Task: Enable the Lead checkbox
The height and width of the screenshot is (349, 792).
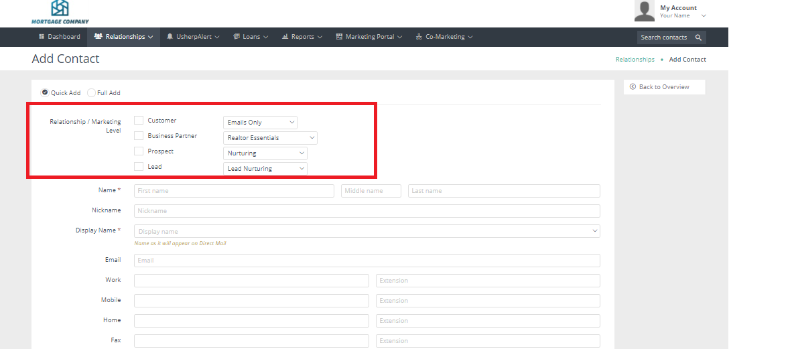Action: coord(139,167)
